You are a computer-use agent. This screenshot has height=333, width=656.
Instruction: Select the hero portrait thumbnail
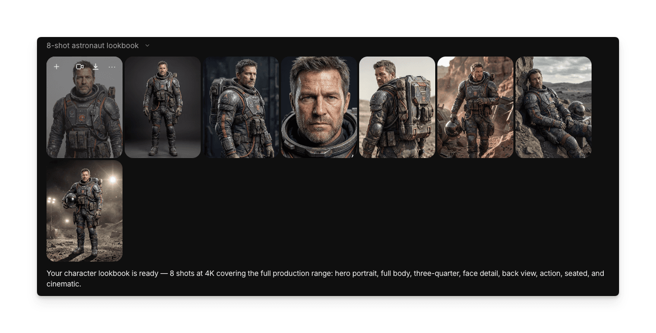85,116
